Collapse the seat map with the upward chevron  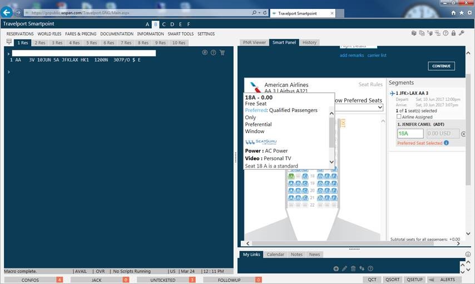[x=383, y=121]
